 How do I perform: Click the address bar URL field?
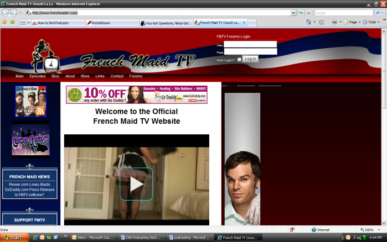tap(158, 13)
